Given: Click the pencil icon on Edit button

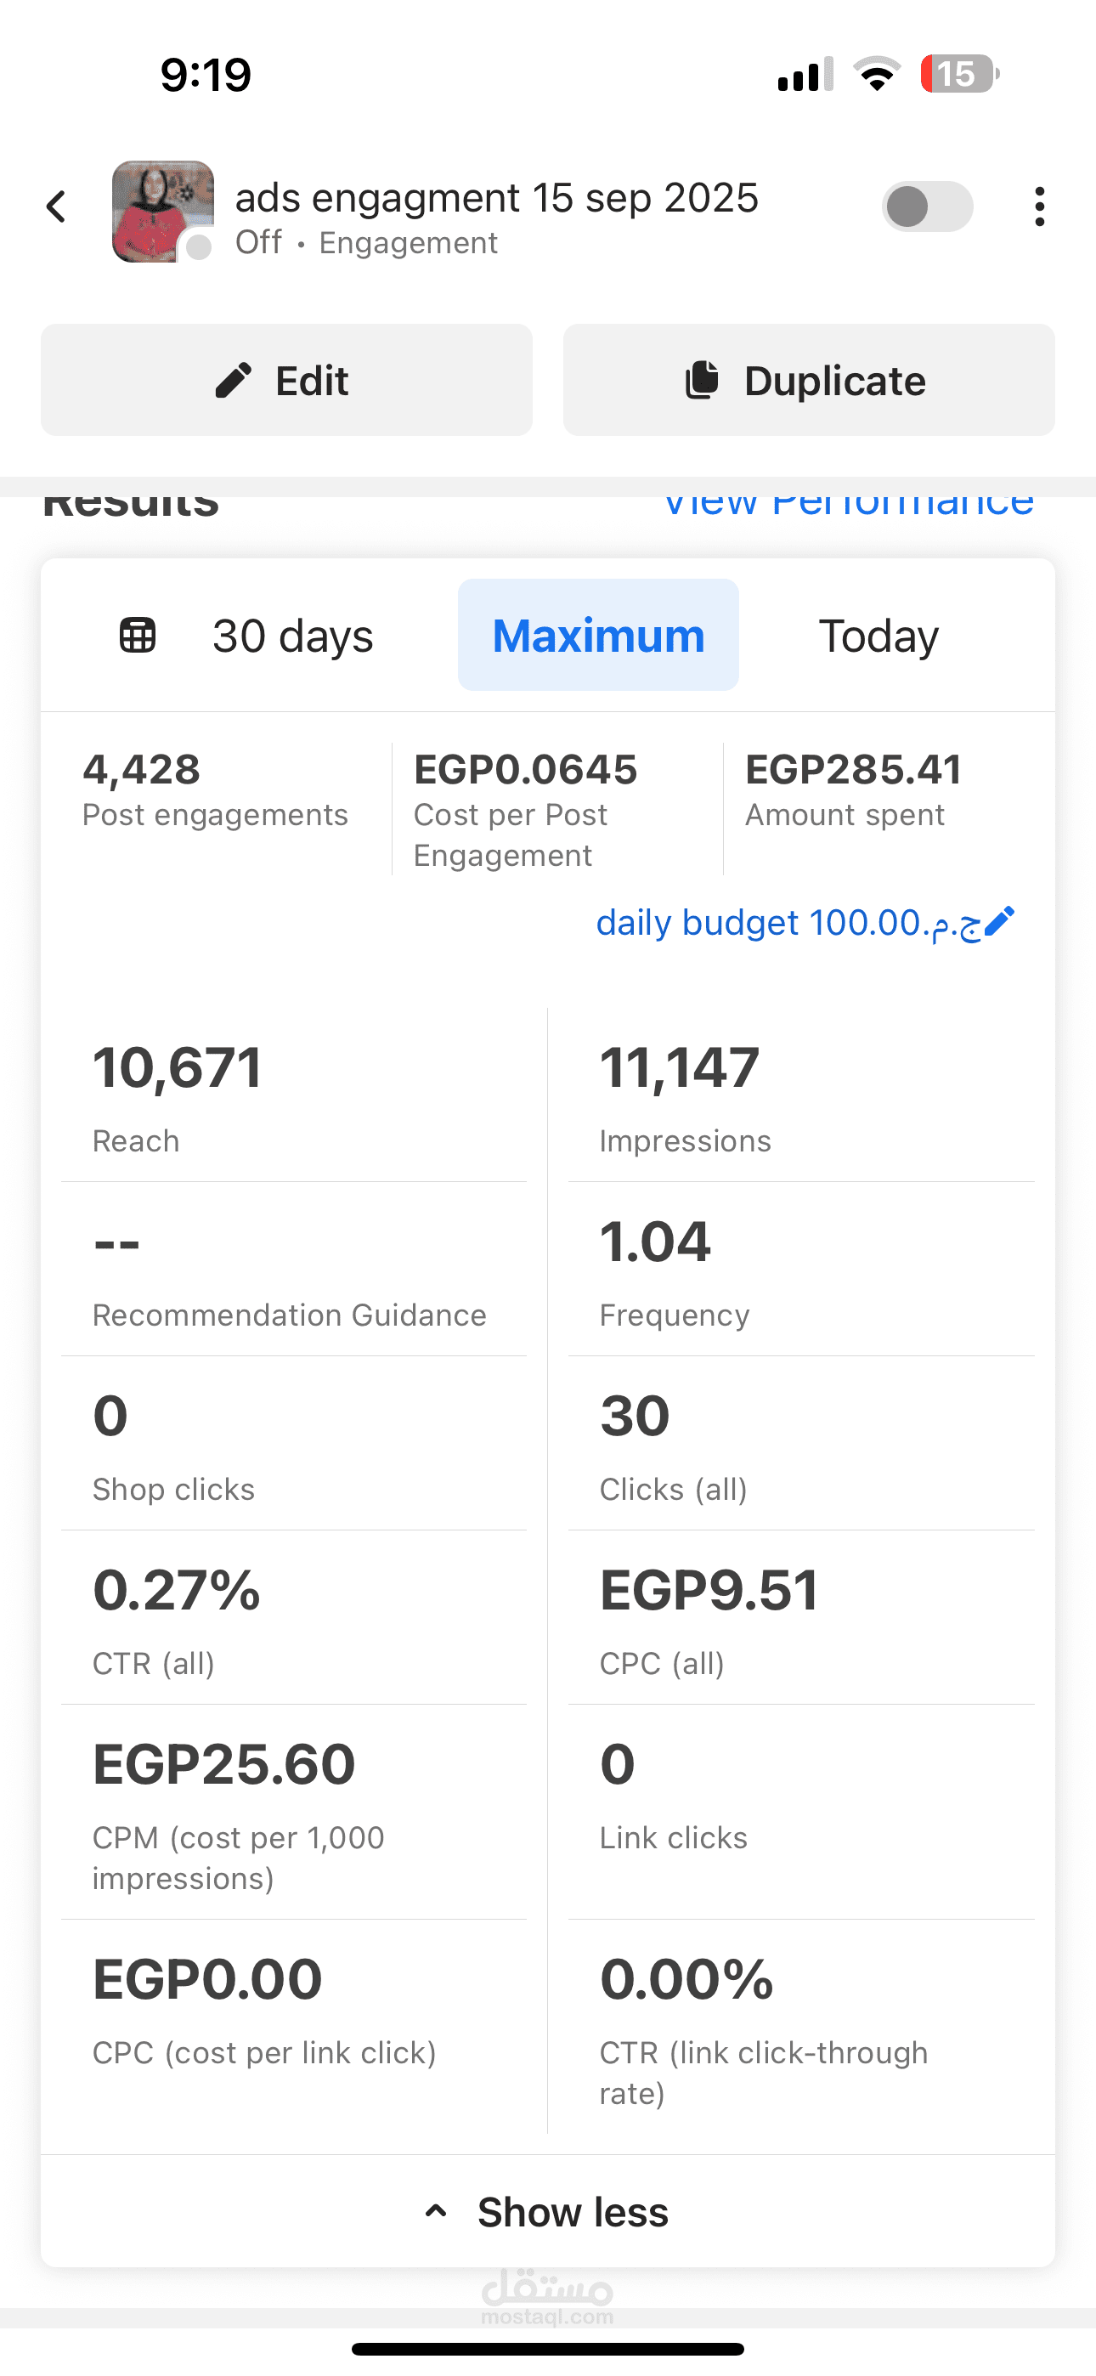Looking at the screenshot, I should 234,380.
